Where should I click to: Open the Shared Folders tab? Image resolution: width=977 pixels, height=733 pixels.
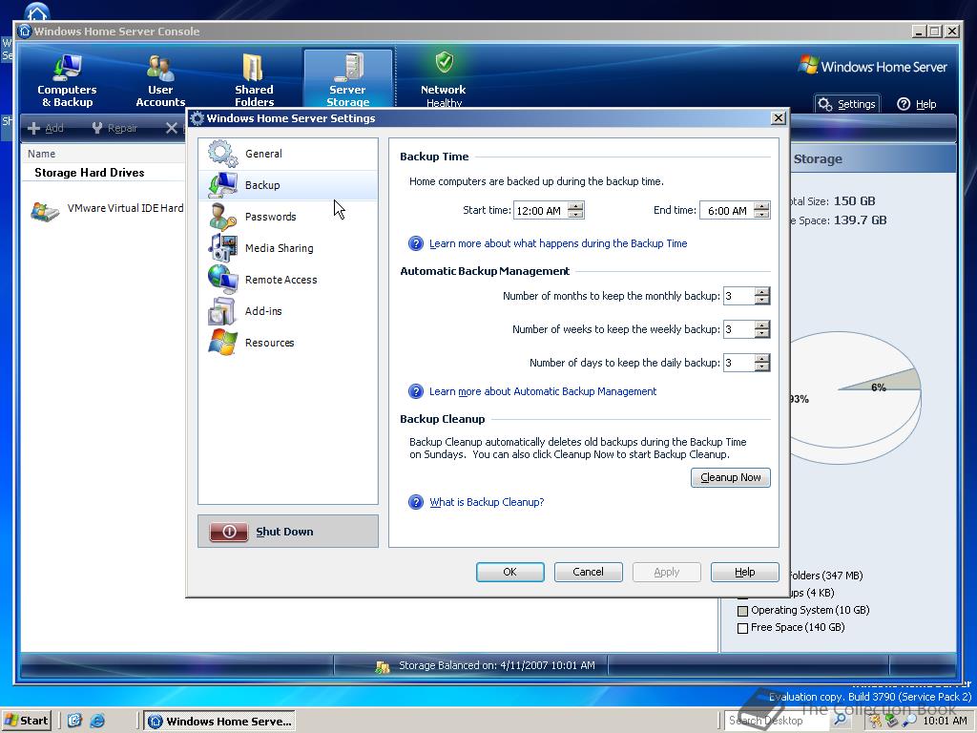pos(254,80)
